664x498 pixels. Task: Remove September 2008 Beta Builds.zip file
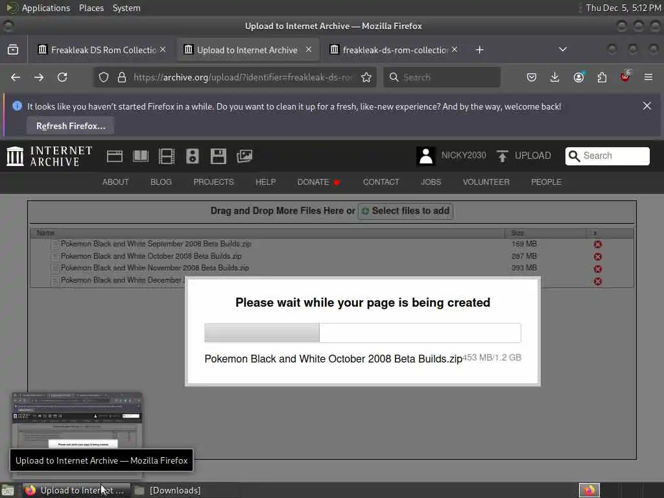pyautogui.click(x=597, y=244)
